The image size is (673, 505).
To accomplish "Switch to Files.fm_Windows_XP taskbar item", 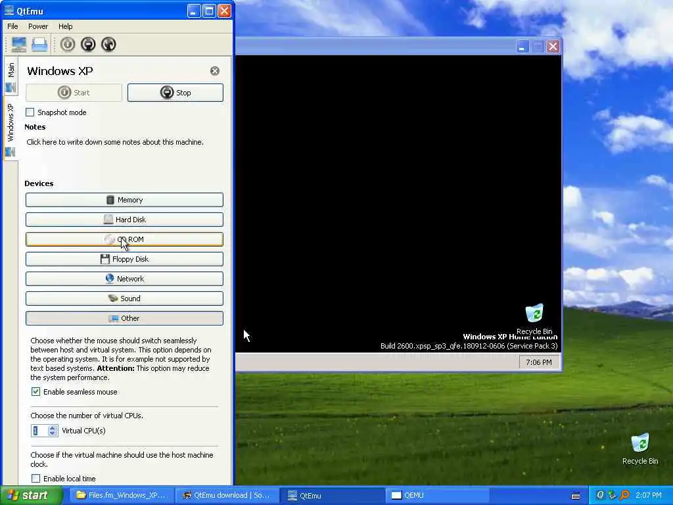I will pyautogui.click(x=121, y=496).
